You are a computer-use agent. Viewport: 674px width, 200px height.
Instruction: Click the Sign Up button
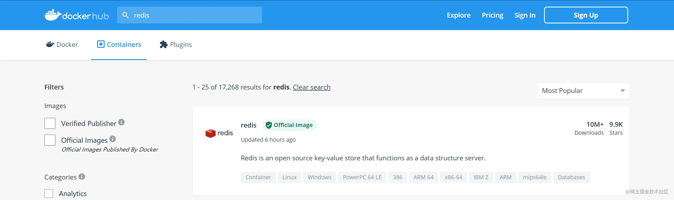click(x=586, y=15)
